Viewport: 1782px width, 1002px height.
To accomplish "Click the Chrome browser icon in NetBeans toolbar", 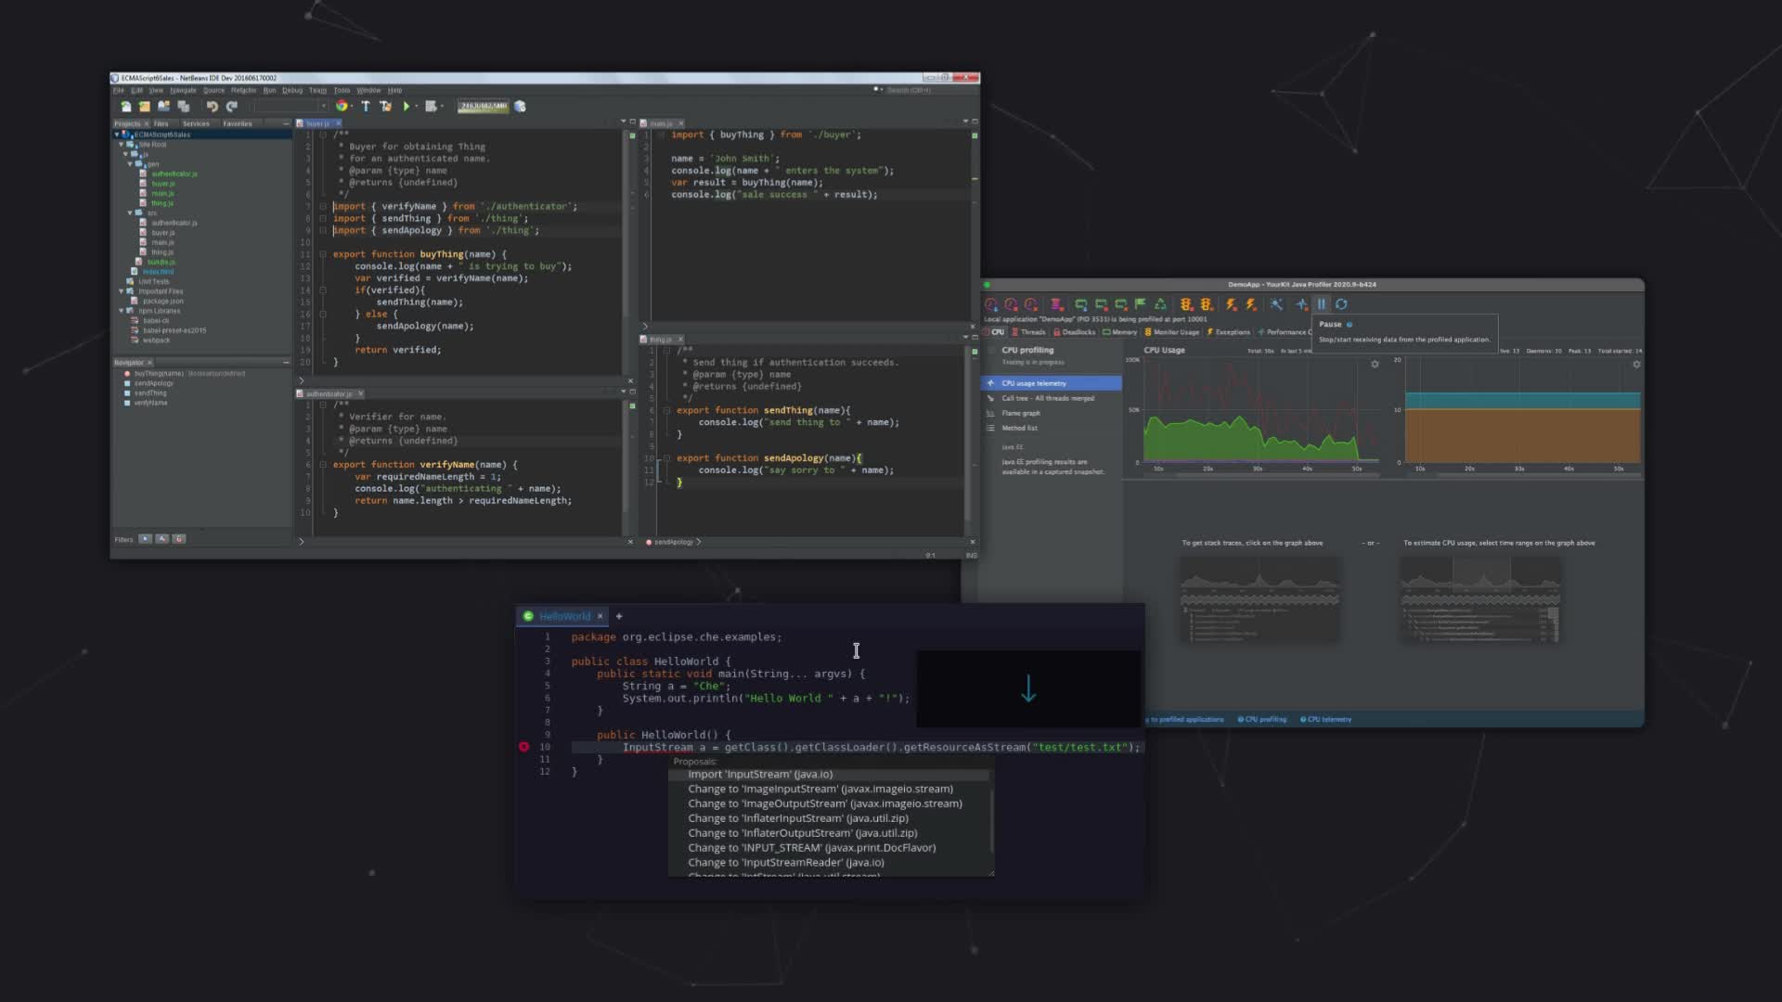I will [342, 107].
